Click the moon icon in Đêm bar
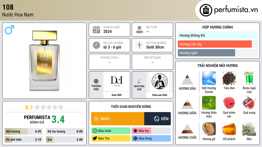262x147 pixels. pos(157,119)
